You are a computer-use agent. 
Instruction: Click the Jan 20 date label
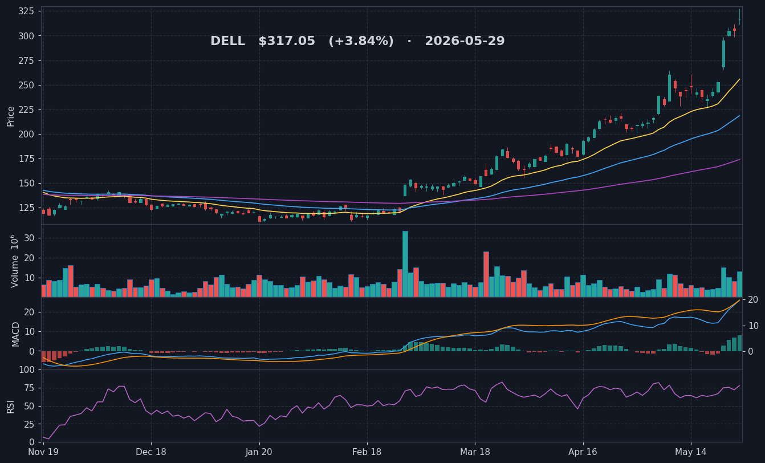(259, 452)
